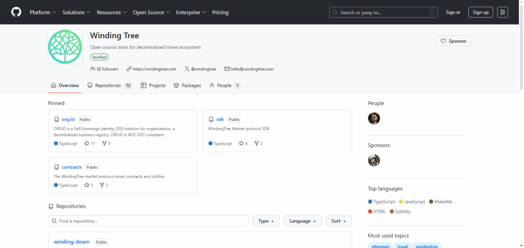524x248 pixels.
Task: Click the Winding Tree organization avatar
Action: 65,47
